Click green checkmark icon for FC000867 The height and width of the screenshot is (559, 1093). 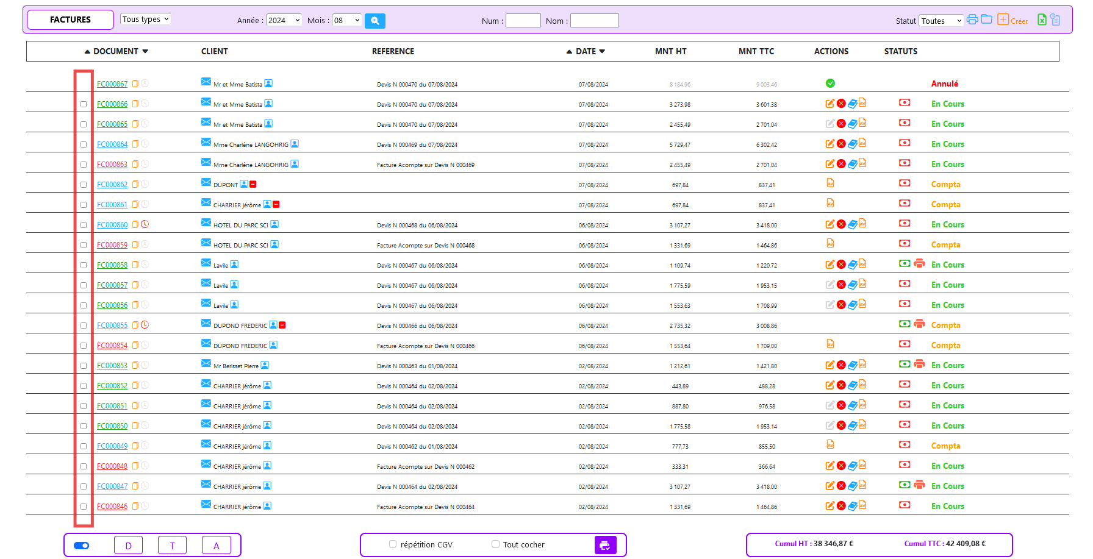(x=830, y=84)
